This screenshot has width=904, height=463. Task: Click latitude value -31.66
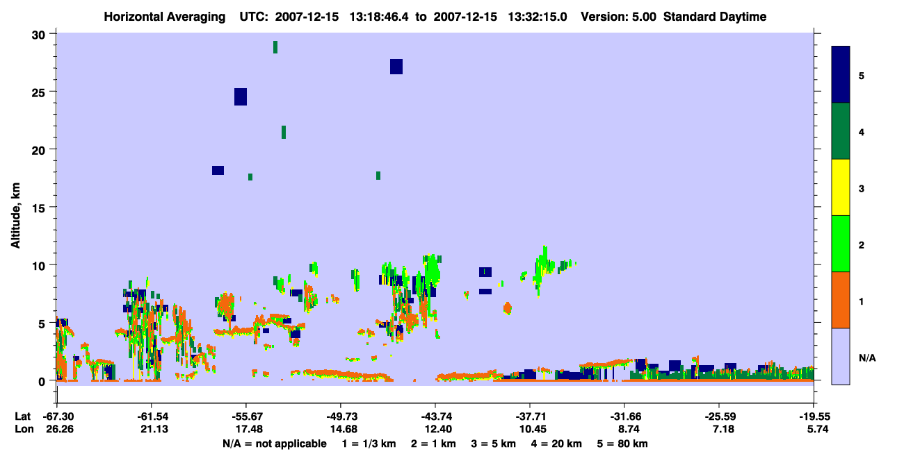pos(624,416)
